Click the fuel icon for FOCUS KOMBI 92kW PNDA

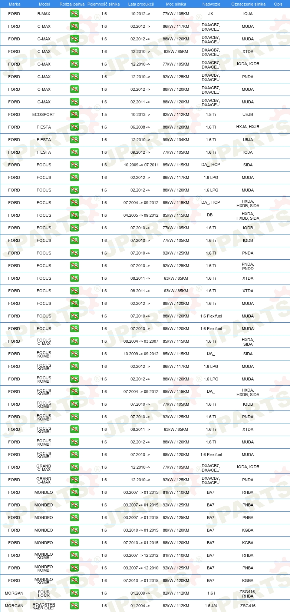[74, 417]
